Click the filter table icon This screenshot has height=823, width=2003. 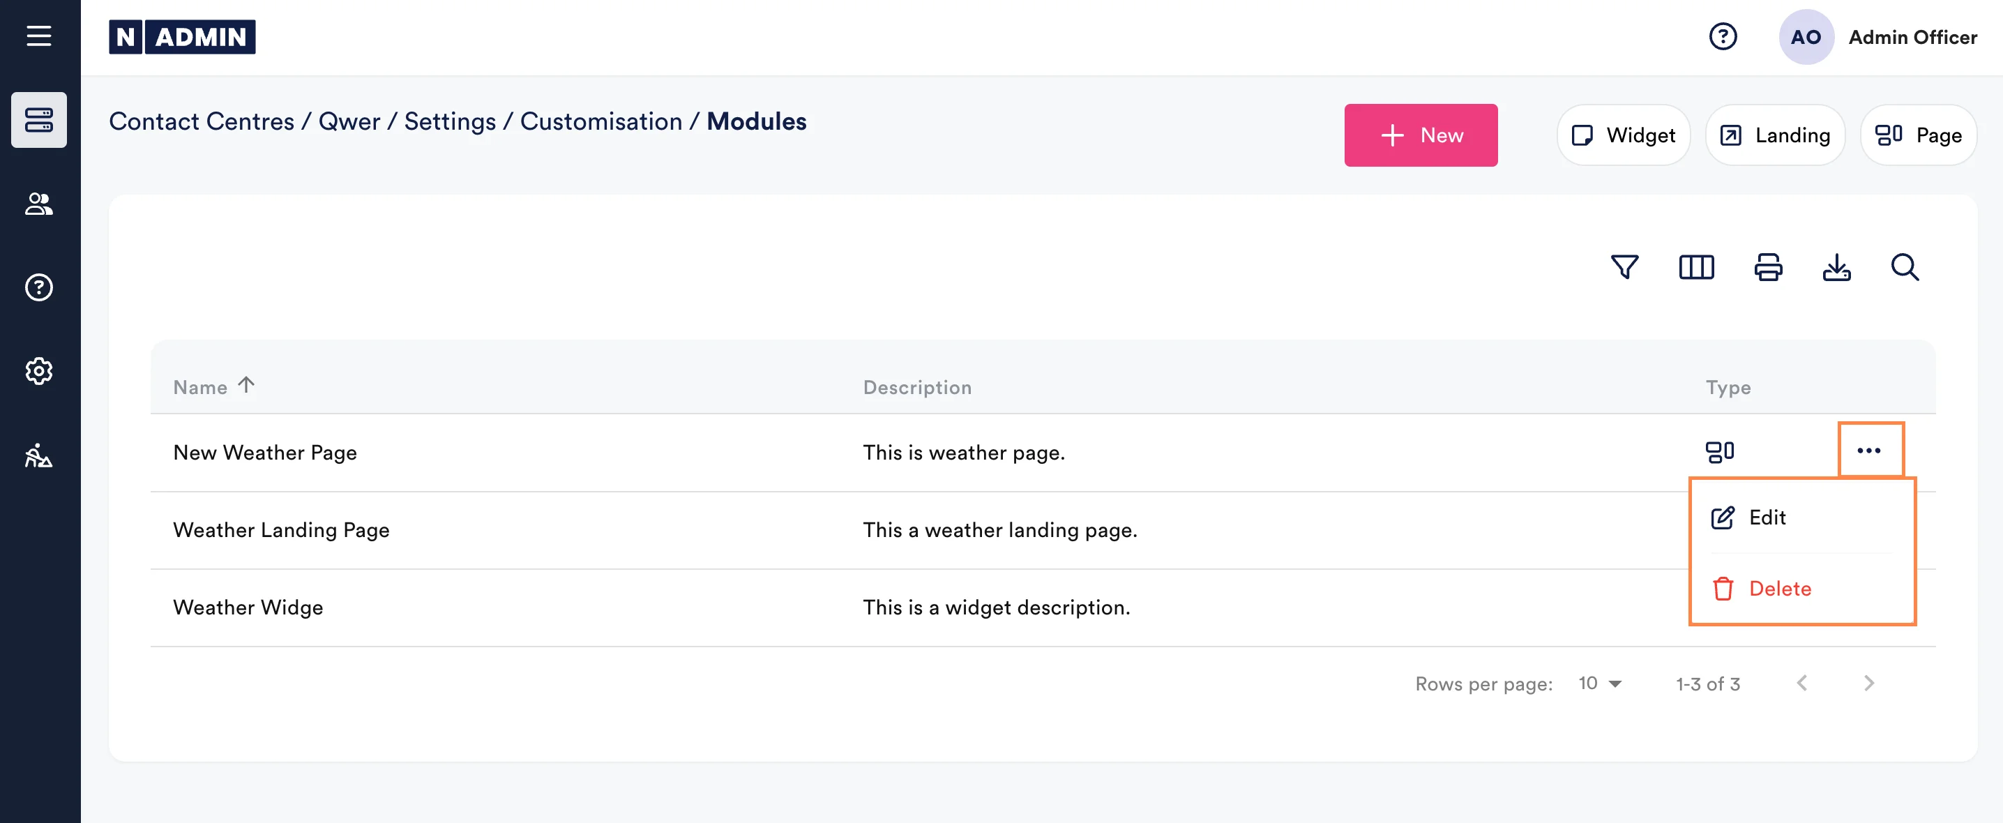click(1624, 267)
